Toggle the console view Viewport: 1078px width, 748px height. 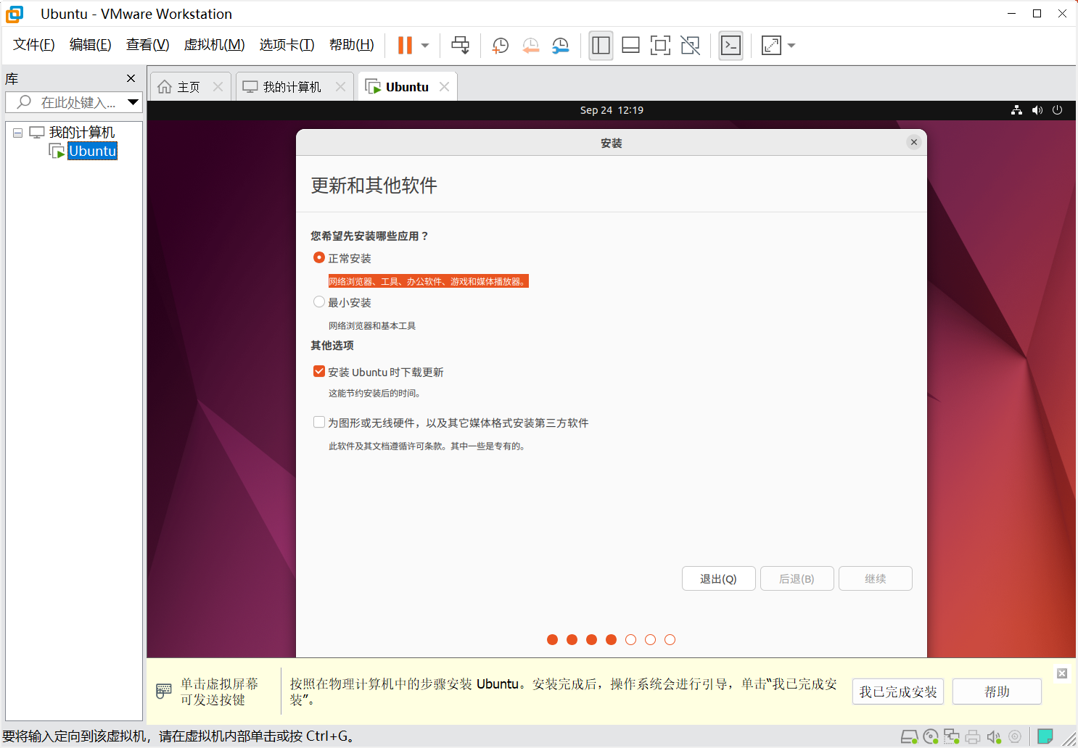[731, 46]
